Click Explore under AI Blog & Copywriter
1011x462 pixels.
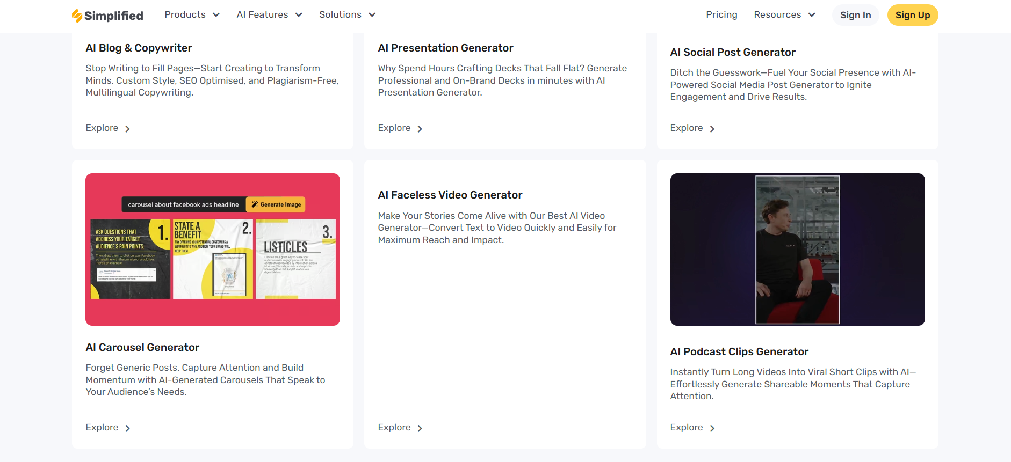[x=102, y=128]
